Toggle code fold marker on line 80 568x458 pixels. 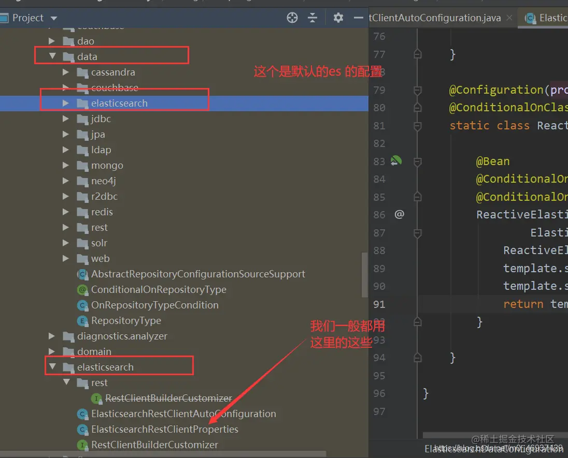[x=417, y=108]
